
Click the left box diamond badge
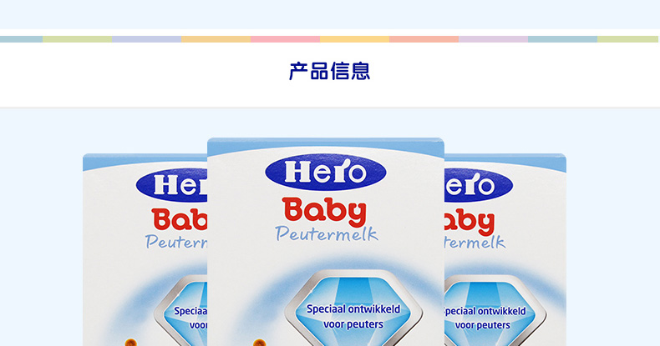click(180, 311)
